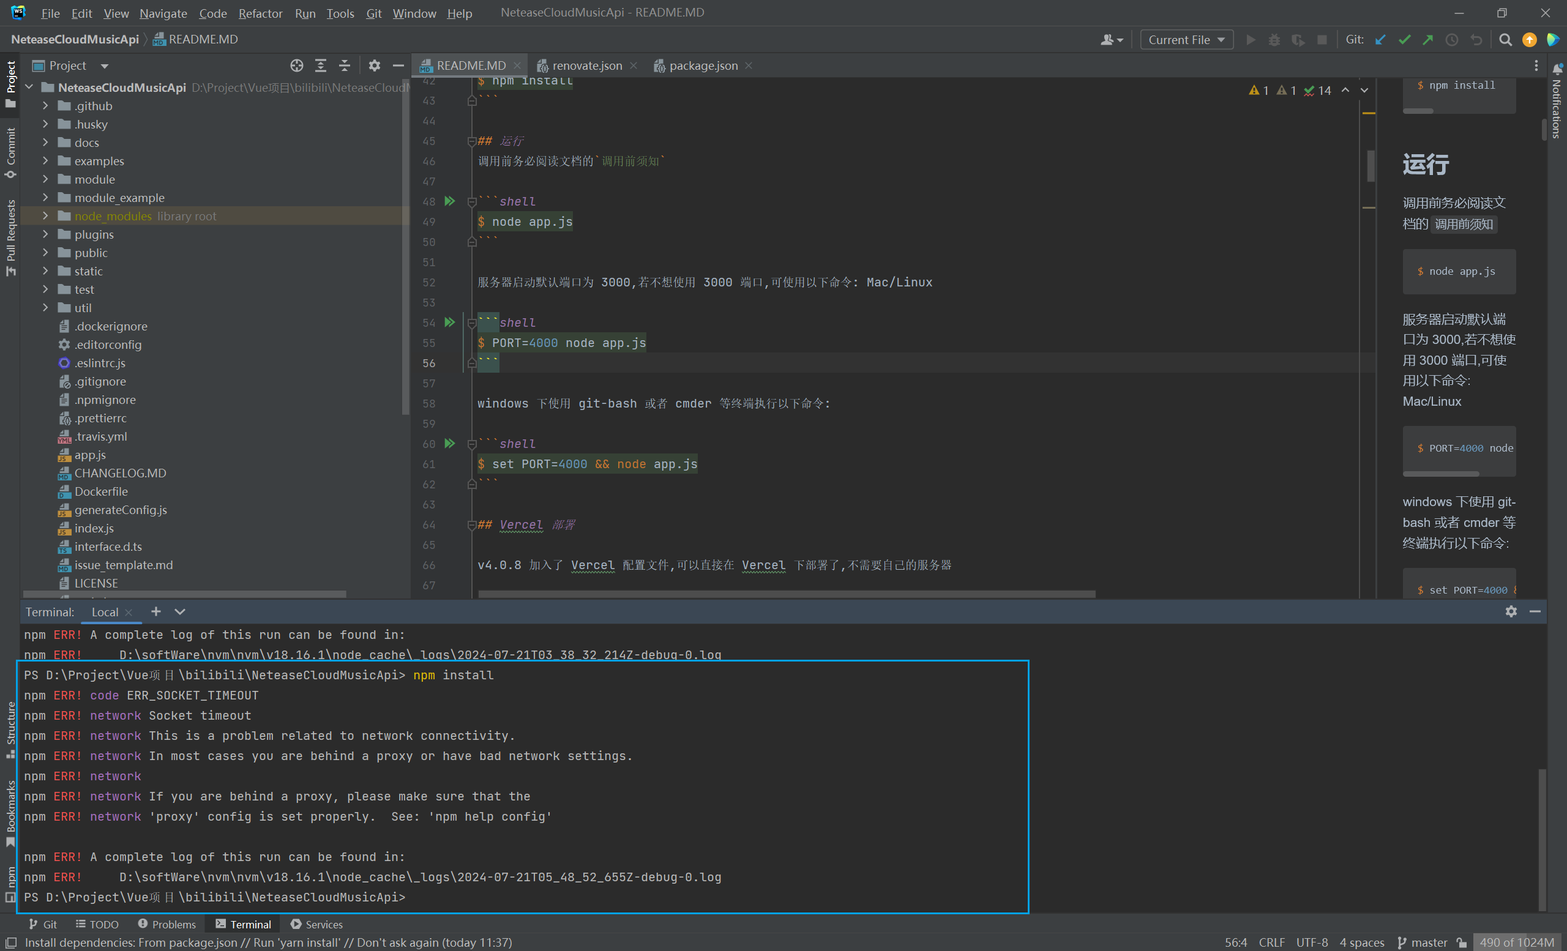Viewport: 1567px width, 951px height.
Task: Switch to package.json editor tab
Action: coord(703,65)
